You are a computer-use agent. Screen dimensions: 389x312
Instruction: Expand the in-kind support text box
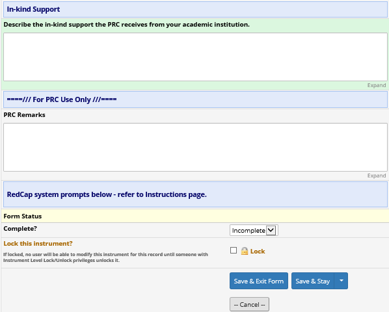coord(377,85)
